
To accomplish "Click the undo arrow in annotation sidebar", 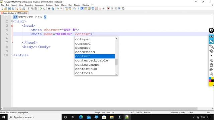I will 211,60.
